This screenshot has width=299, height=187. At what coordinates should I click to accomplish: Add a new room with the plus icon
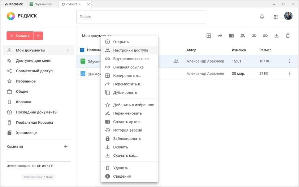point(66,147)
